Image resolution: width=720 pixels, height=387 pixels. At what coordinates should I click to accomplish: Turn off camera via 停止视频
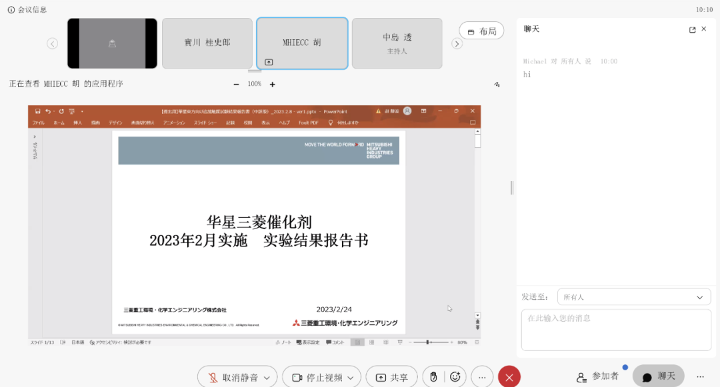(x=317, y=377)
